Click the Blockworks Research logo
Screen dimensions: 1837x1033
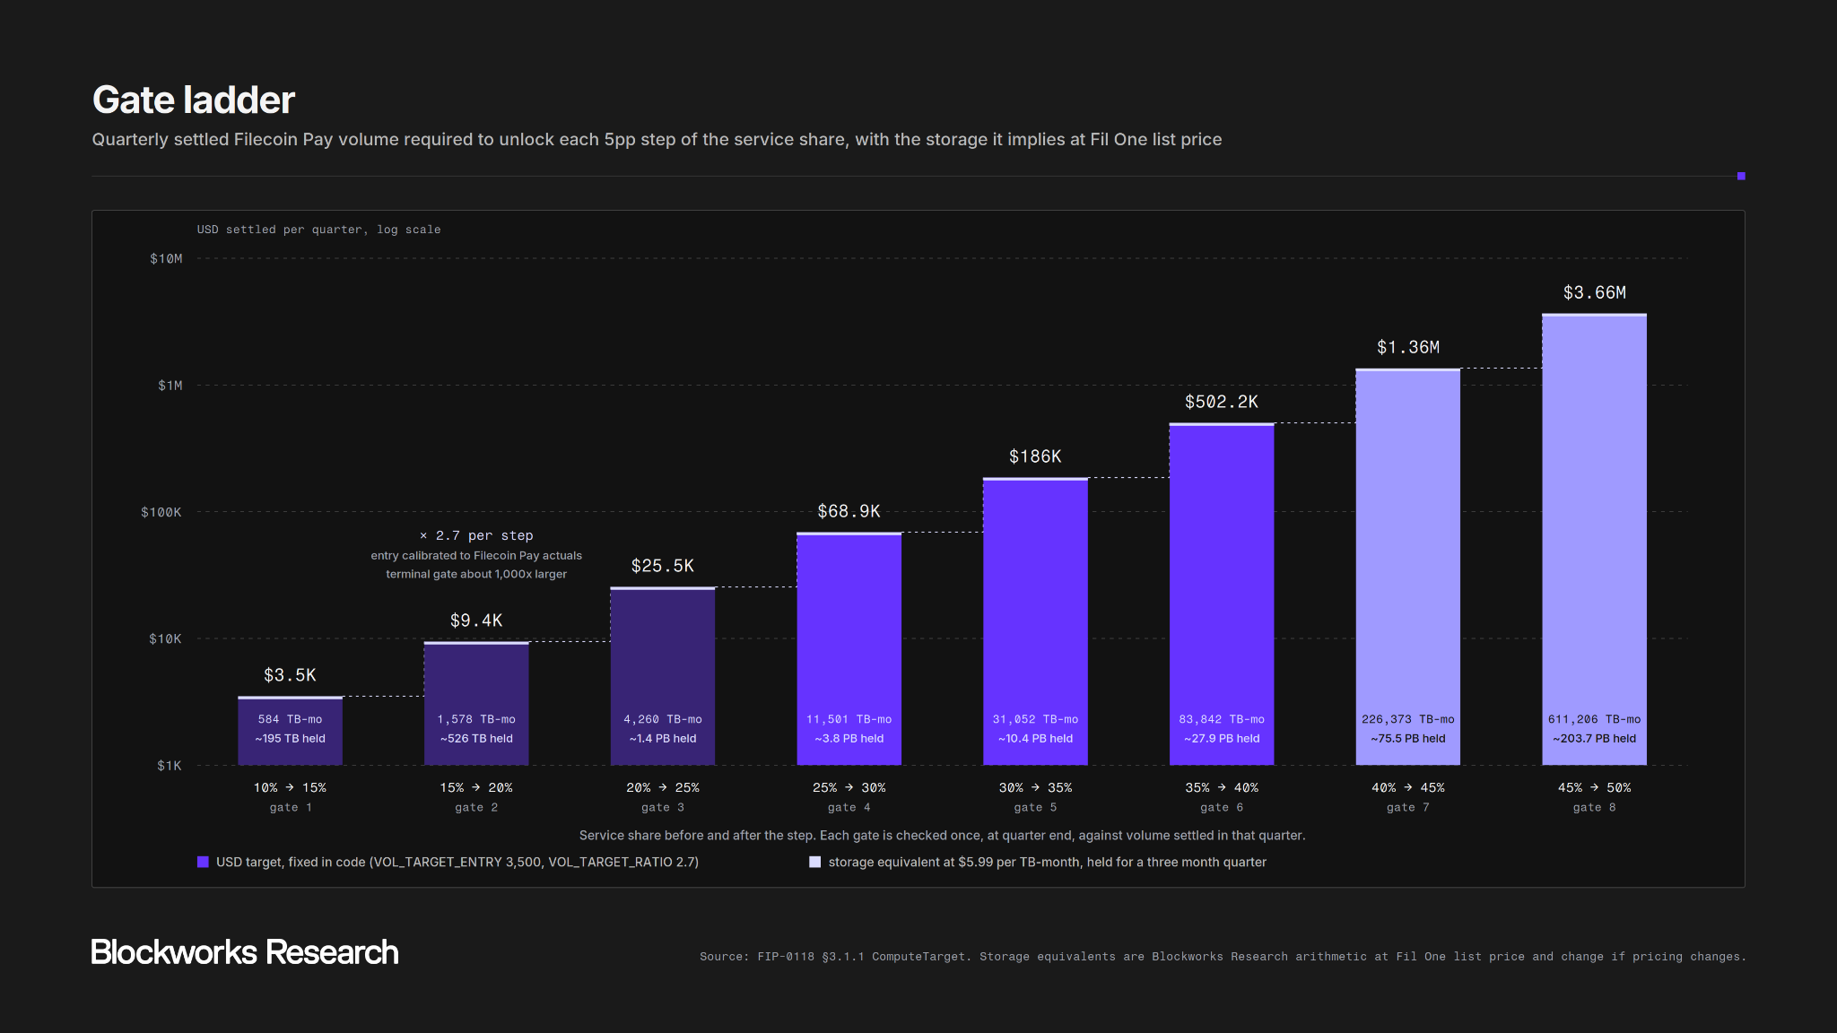pyautogui.click(x=244, y=952)
